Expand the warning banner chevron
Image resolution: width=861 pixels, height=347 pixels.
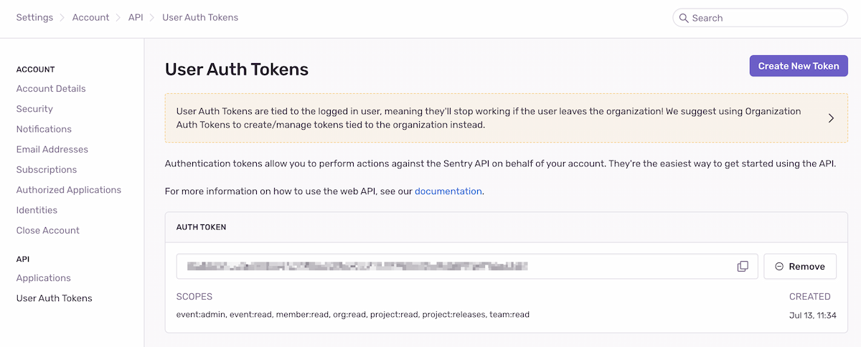tap(831, 118)
